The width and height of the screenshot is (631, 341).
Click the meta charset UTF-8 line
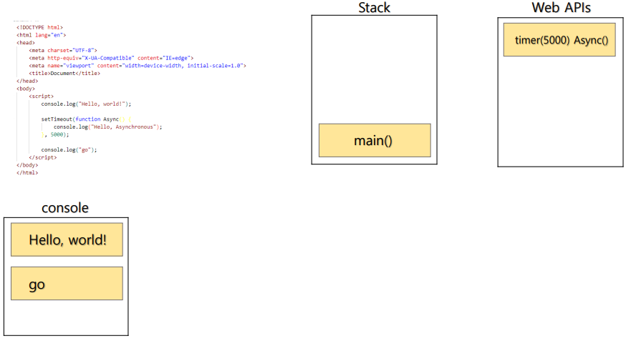(63, 50)
